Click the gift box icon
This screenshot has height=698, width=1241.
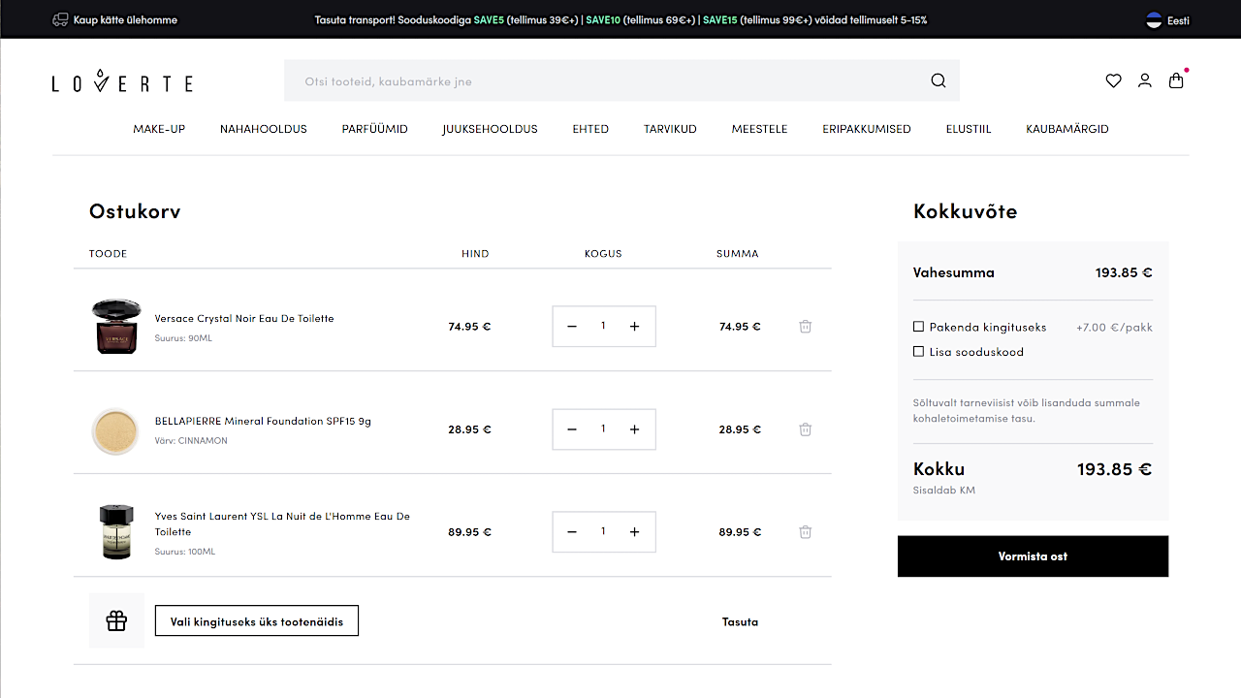pyautogui.click(x=116, y=620)
